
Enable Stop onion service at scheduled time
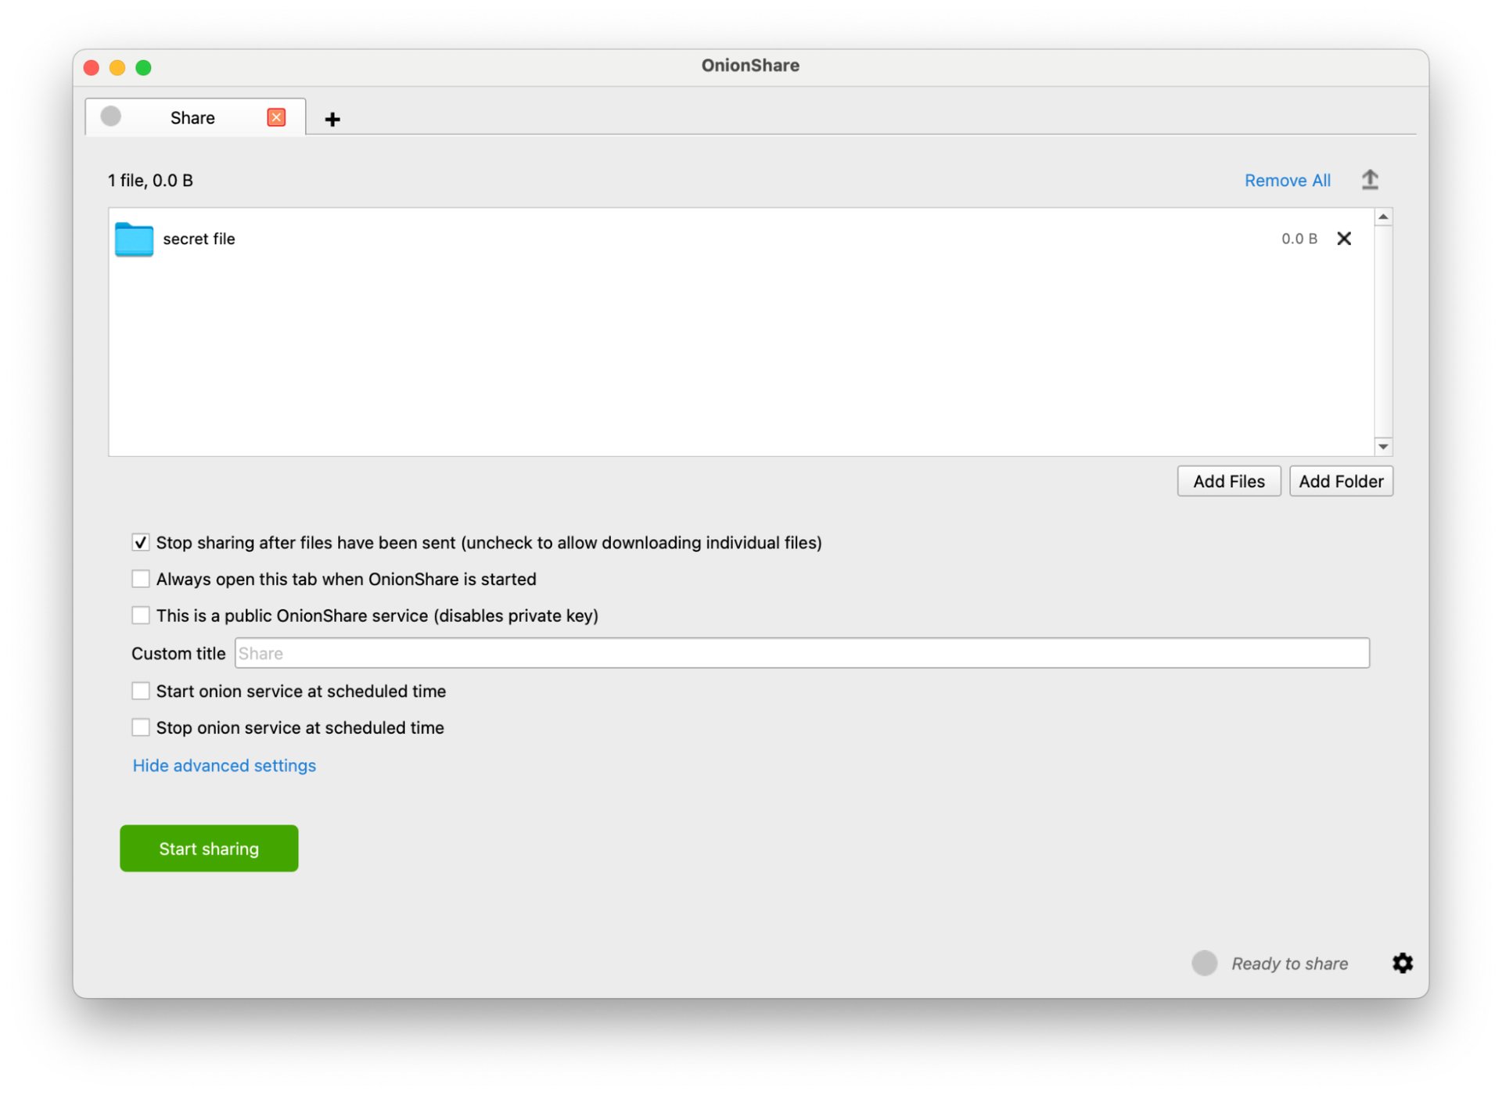coord(141,727)
